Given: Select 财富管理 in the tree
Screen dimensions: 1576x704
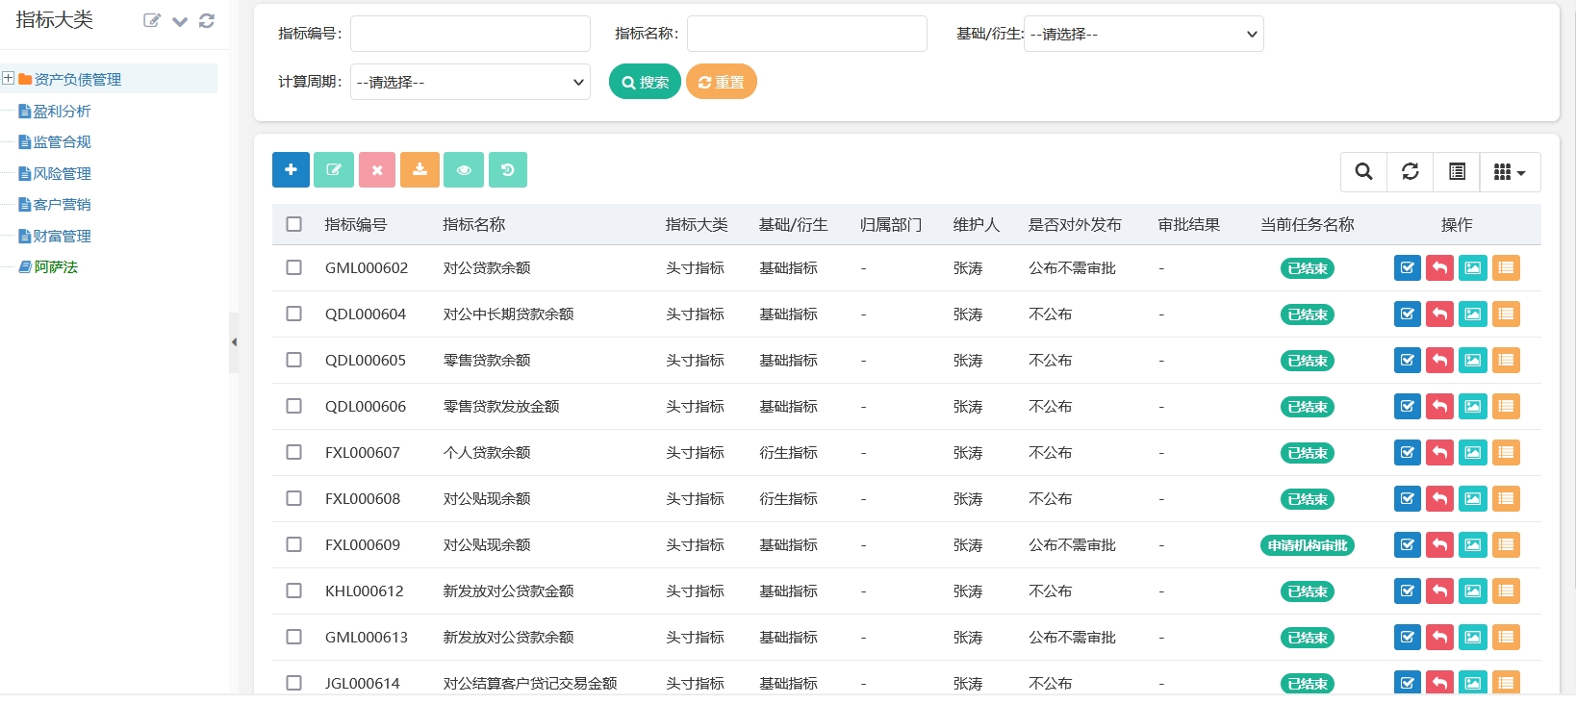Looking at the screenshot, I should click(x=63, y=237).
